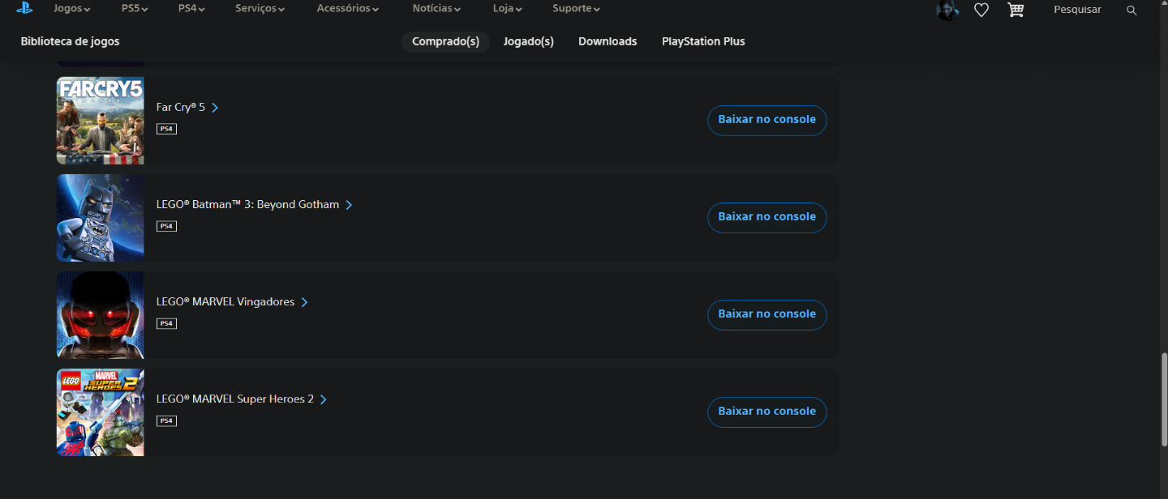Click Baixar no console for Far Cry 5
1168x499 pixels.
(767, 120)
